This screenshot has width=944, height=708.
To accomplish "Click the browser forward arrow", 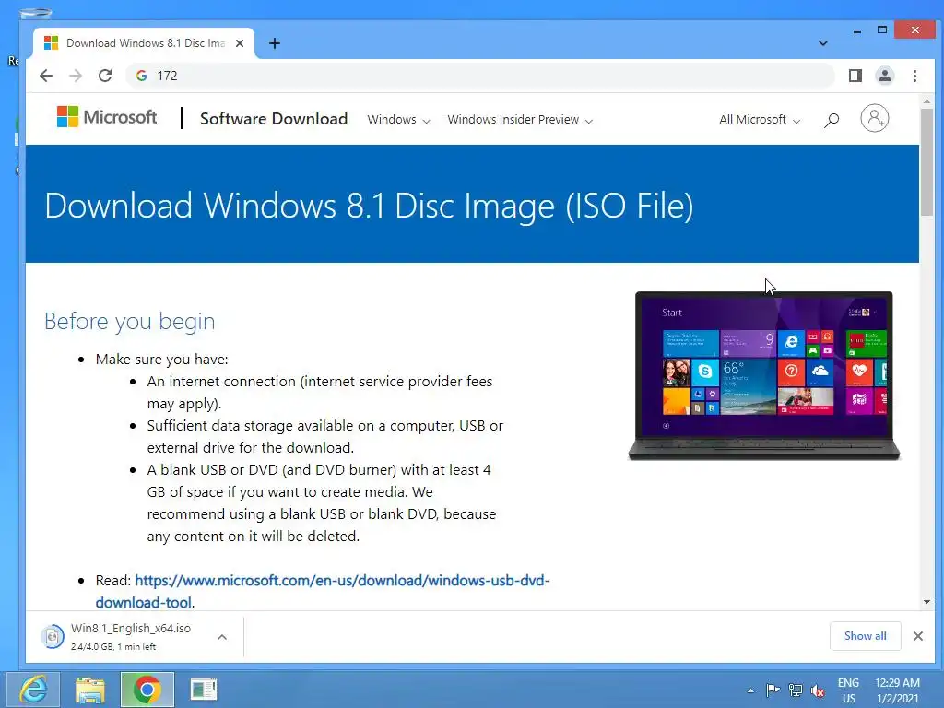I will (76, 76).
